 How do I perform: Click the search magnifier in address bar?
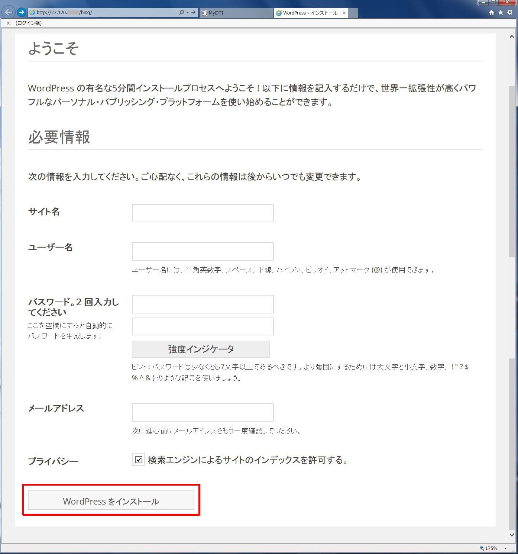click(x=181, y=12)
